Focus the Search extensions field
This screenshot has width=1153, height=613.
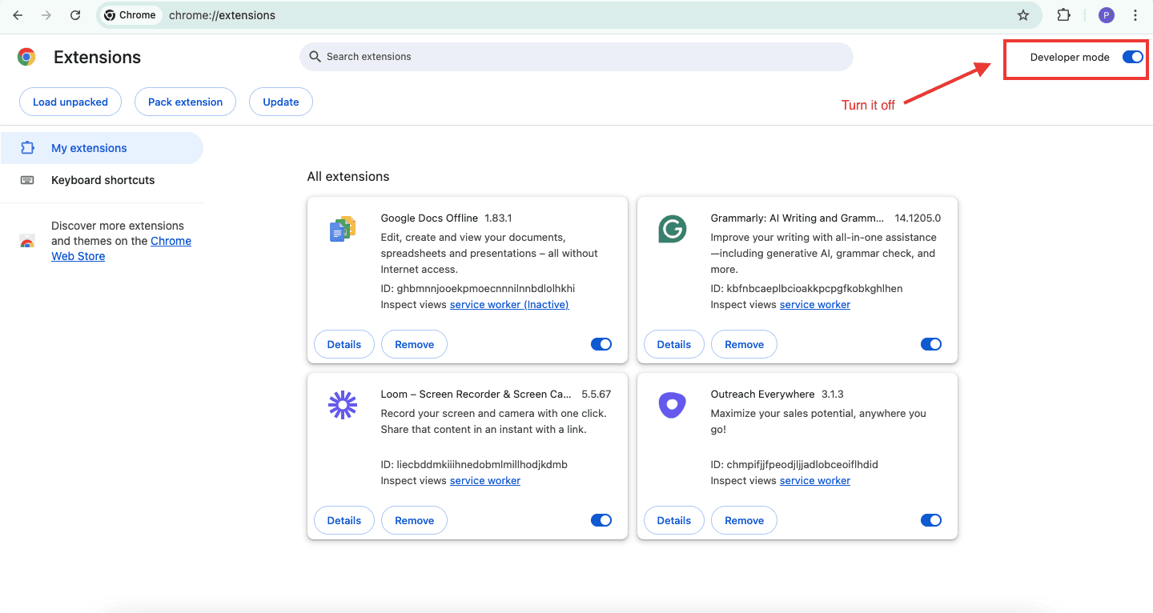[x=576, y=57]
